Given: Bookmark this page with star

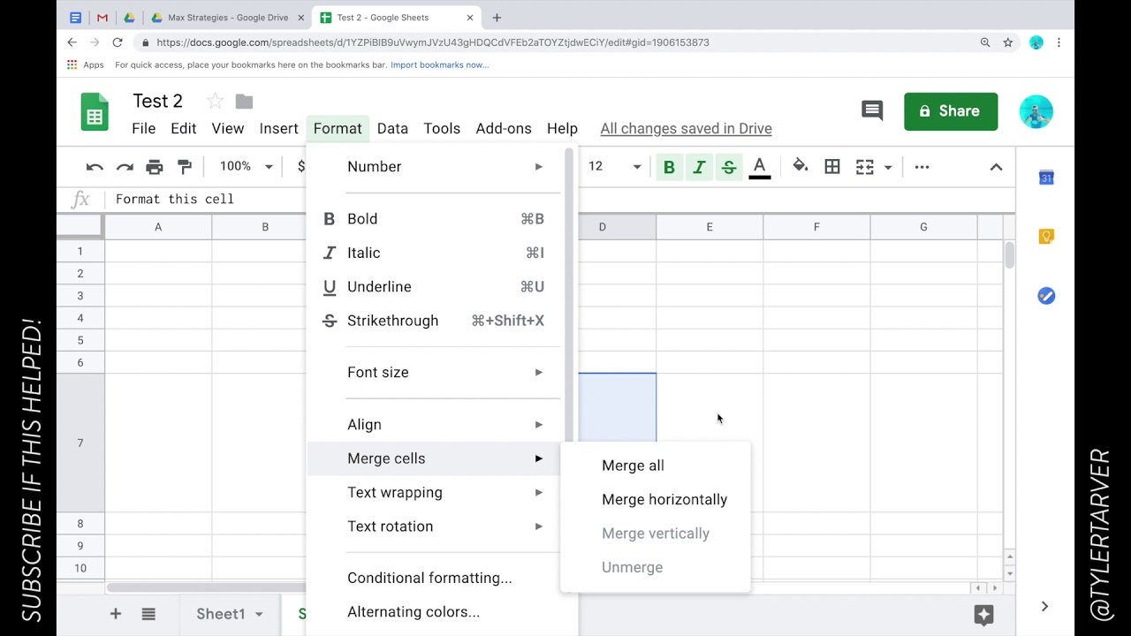Looking at the screenshot, I should (x=1007, y=42).
